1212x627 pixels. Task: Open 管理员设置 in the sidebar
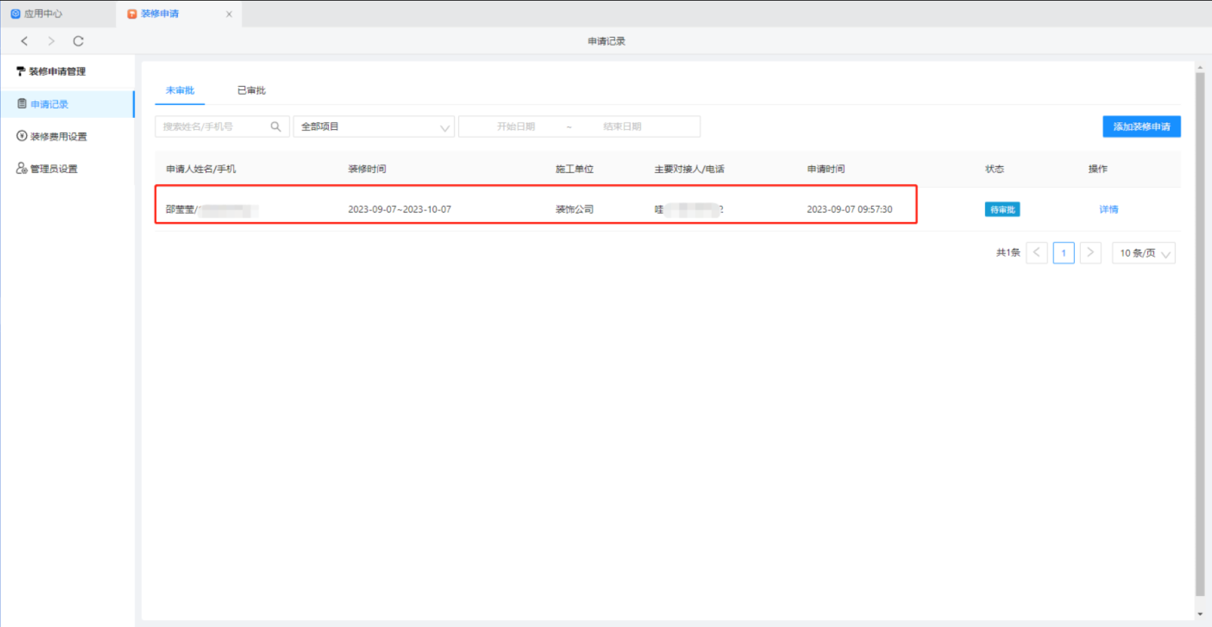[53, 169]
